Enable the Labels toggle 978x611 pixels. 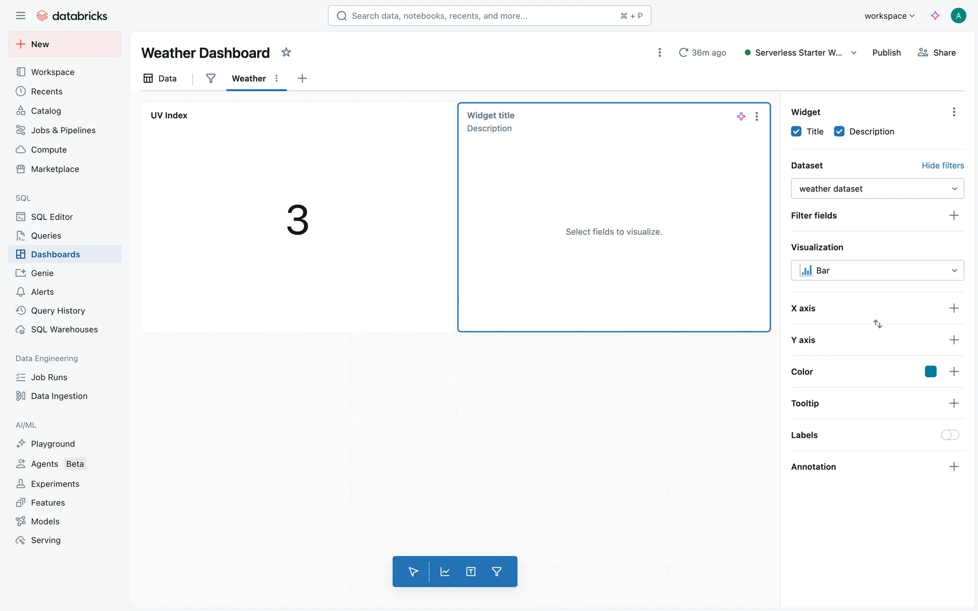(x=949, y=435)
